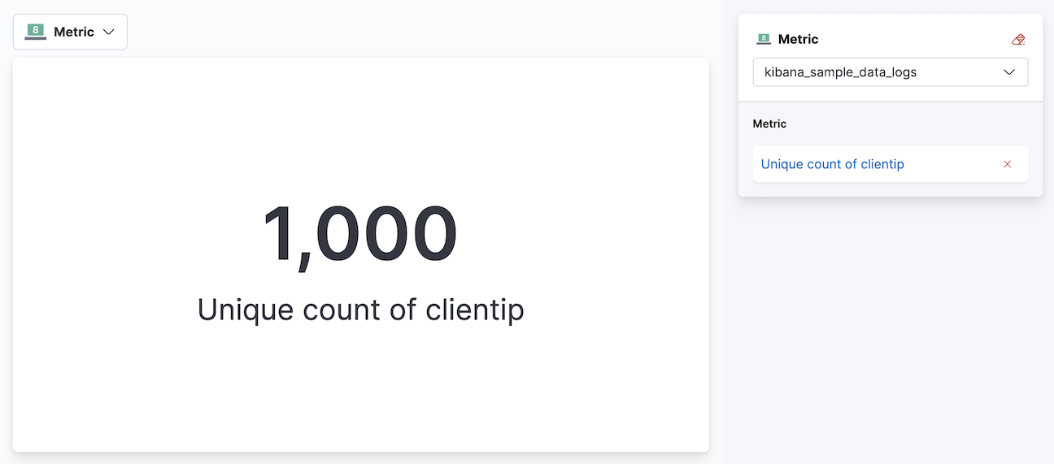Viewport: 1054px width, 464px height.
Task: Click the 'Metric' text in the chart switcher button
Action: pyautogui.click(x=74, y=32)
